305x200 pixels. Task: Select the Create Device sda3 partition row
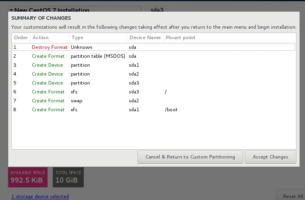[x=153, y=83]
